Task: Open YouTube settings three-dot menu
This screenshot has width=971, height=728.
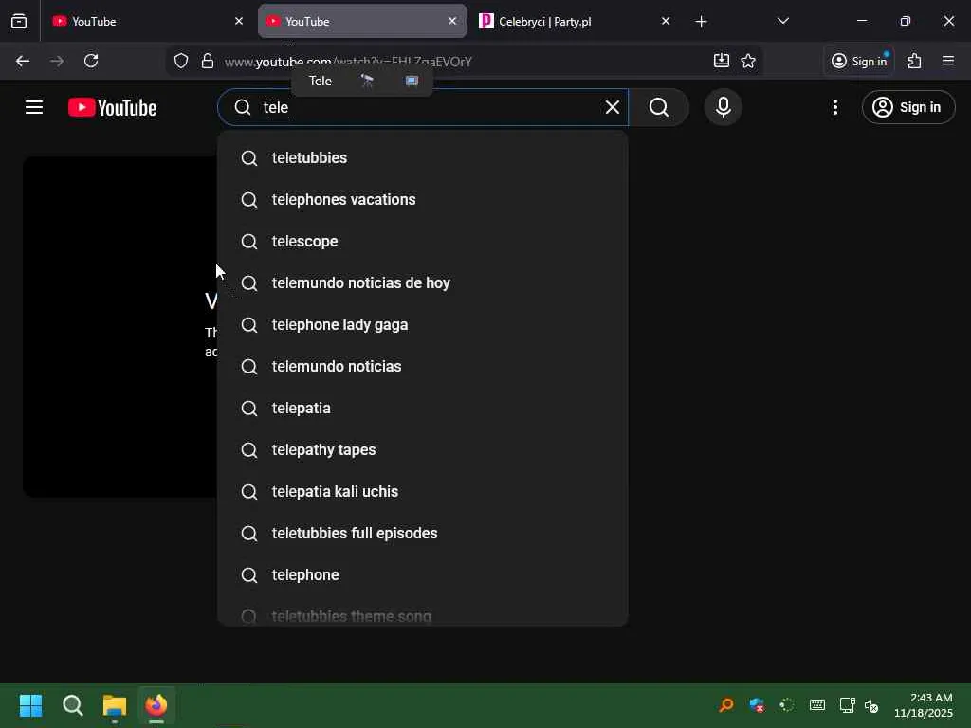Action: pos(834,107)
